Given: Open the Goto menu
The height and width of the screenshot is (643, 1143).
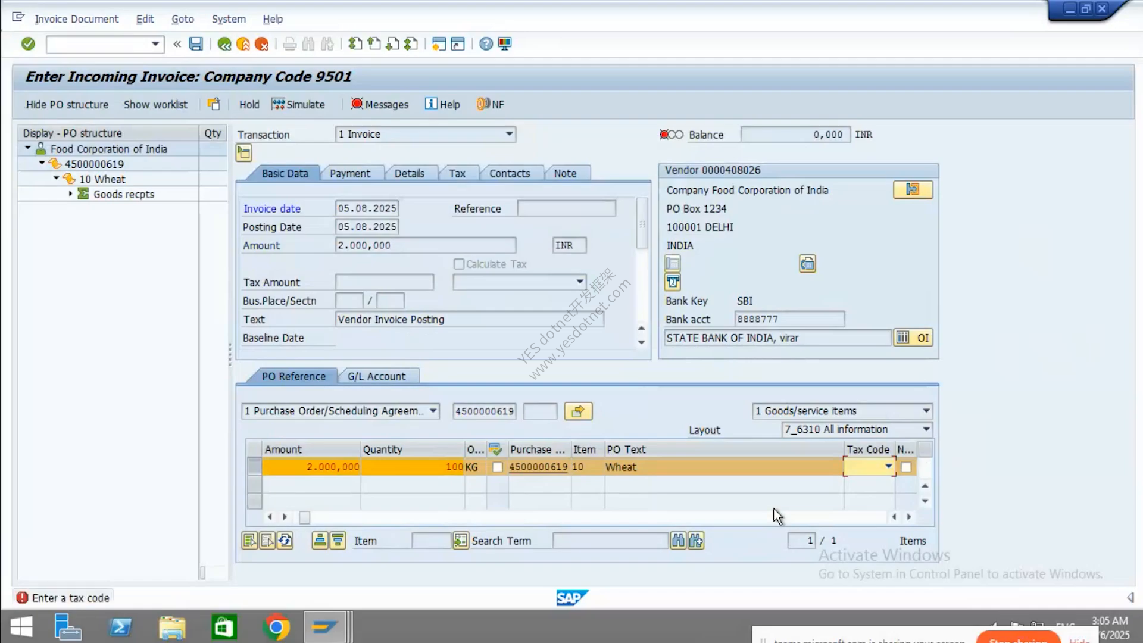Looking at the screenshot, I should [x=183, y=19].
